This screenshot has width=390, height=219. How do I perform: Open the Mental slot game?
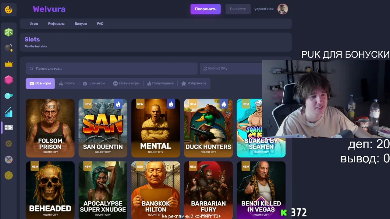point(156,128)
